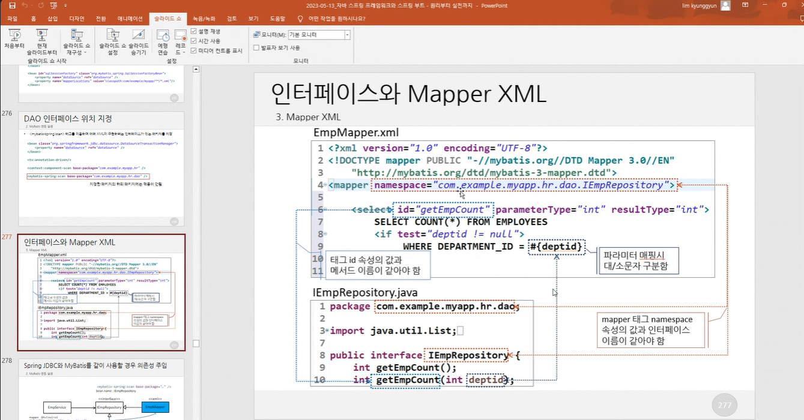Viewport: 804px width, 420px height.
Task: Select slide 276 thumbnail in panel
Action: 101,169
